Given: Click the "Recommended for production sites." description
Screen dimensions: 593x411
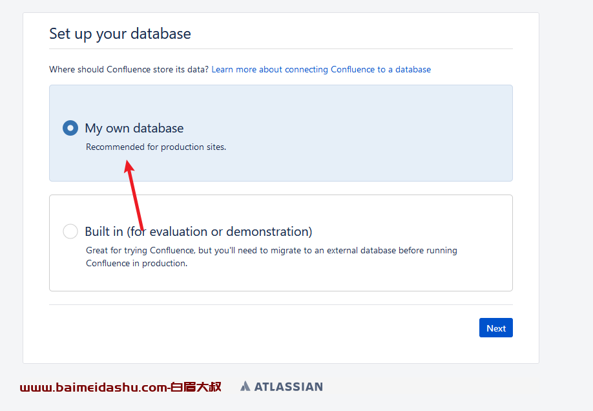Looking at the screenshot, I should (156, 147).
